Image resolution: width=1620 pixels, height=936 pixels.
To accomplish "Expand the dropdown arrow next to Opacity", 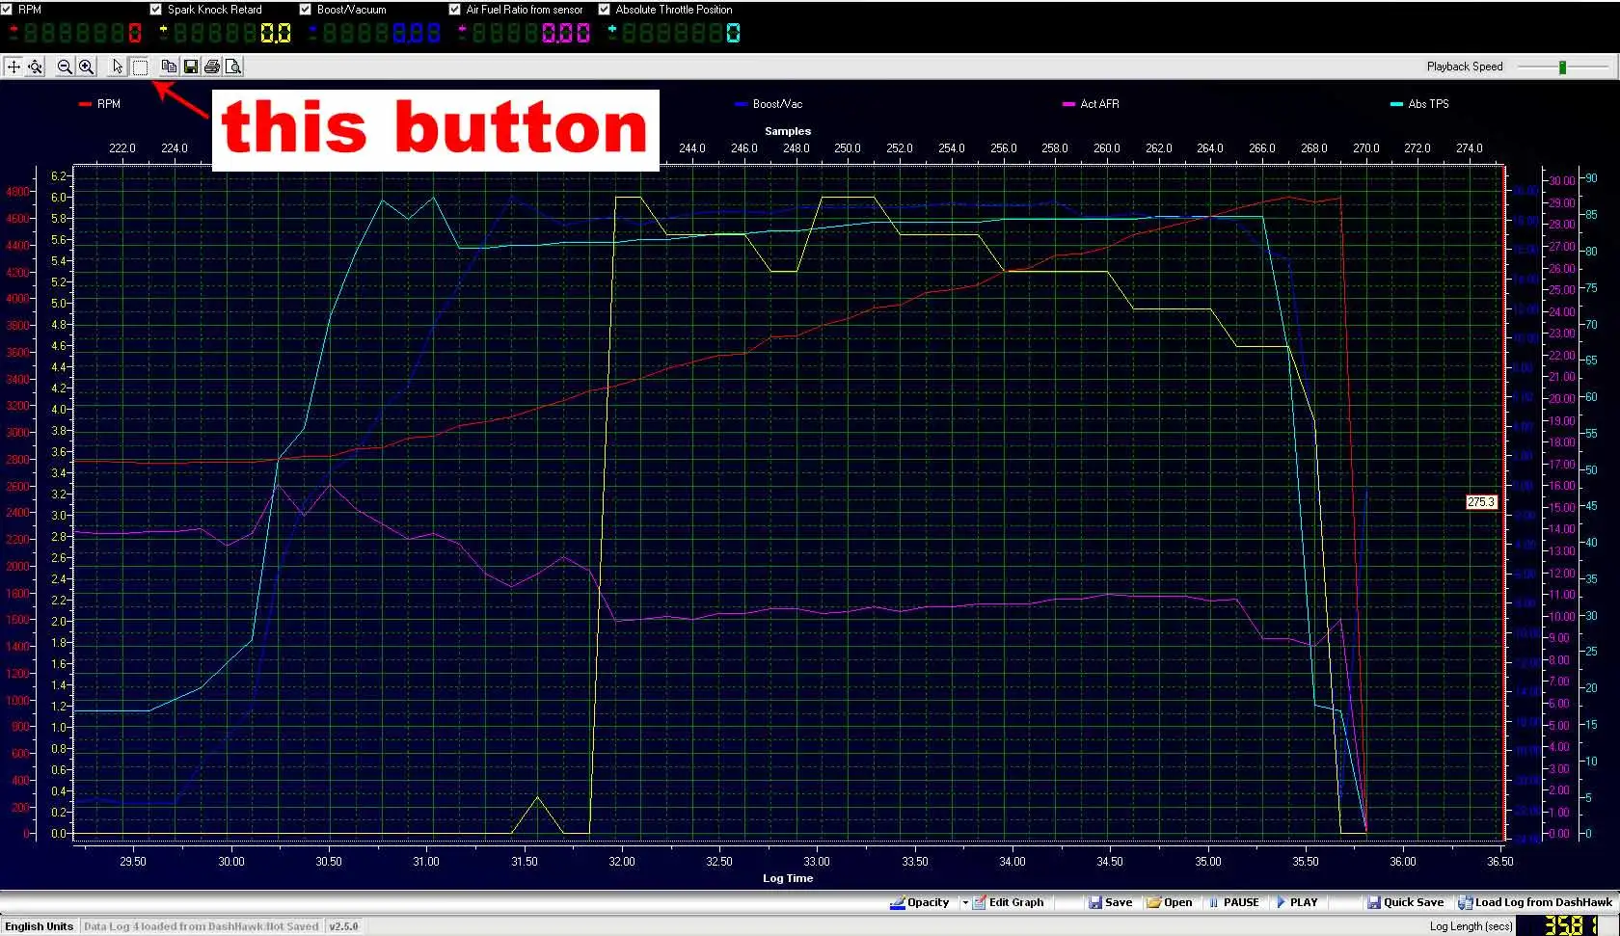I will click(x=964, y=903).
